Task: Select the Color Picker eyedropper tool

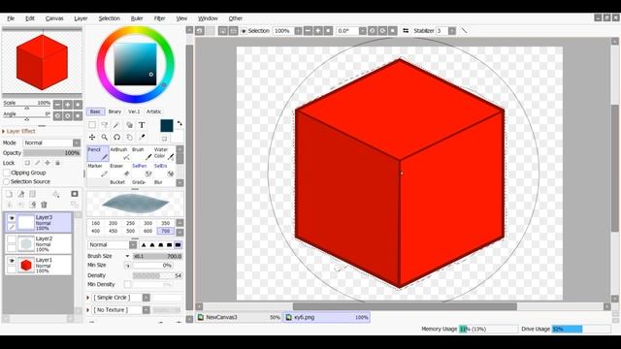Action: [142, 137]
